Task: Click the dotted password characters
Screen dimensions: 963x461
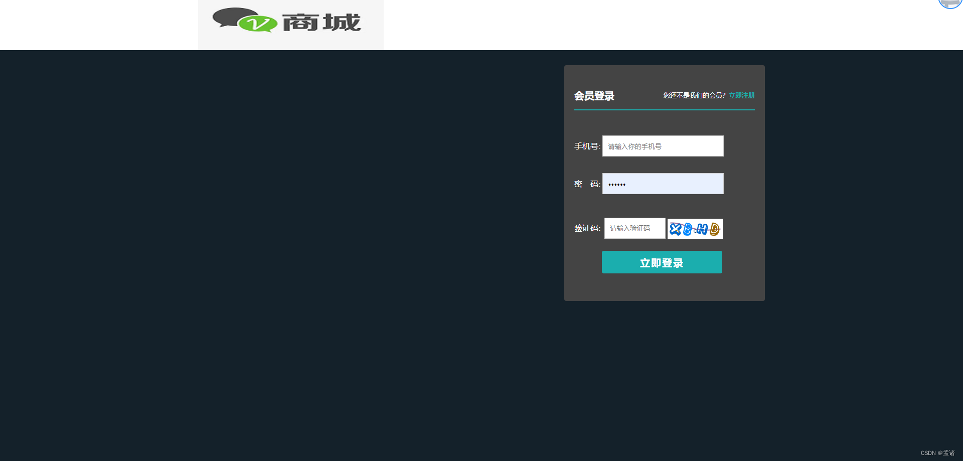Action: click(x=616, y=184)
